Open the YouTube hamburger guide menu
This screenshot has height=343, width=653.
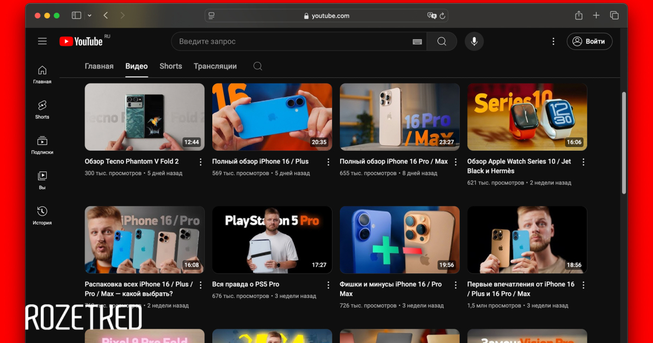point(42,41)
